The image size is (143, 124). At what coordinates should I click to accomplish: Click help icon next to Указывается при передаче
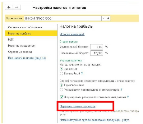pos(121,90)
